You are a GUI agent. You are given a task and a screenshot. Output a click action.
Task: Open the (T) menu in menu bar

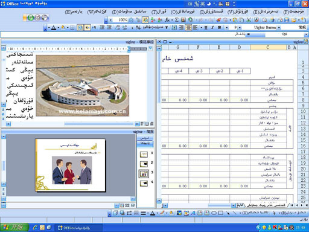[x=159, y=12]
